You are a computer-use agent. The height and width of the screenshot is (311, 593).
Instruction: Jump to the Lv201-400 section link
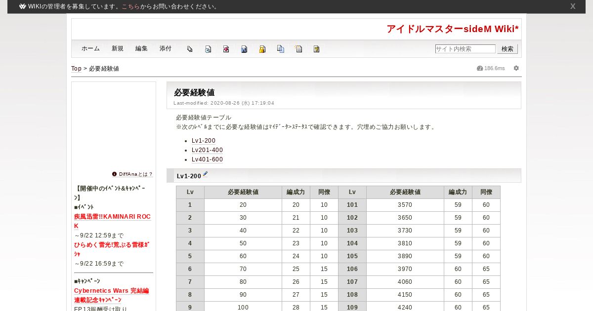point(207,150)
